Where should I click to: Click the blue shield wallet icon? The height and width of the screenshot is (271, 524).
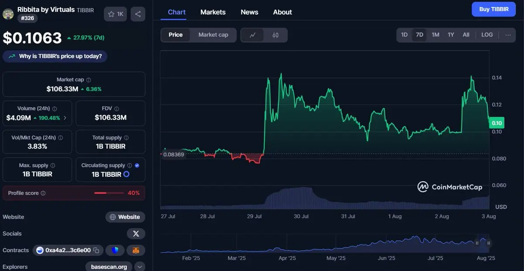pos(115,250)
